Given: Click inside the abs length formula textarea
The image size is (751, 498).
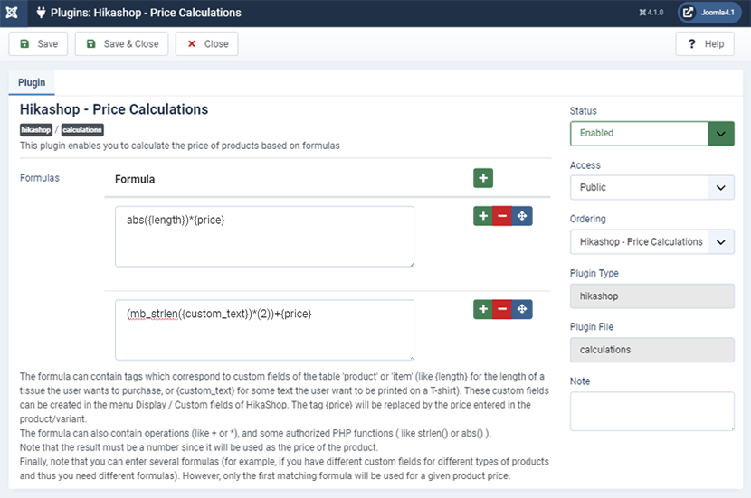Looking at the screenshot, I should click(264, 236).
